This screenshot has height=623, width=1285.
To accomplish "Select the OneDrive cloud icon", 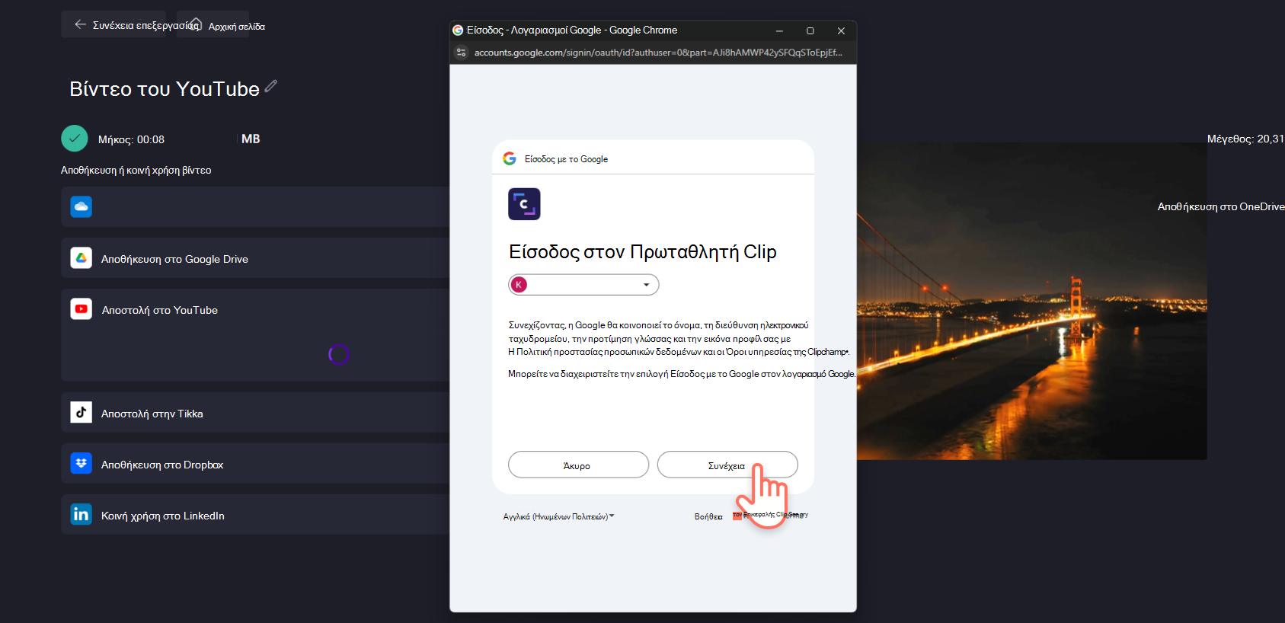I will click(82, 206).
